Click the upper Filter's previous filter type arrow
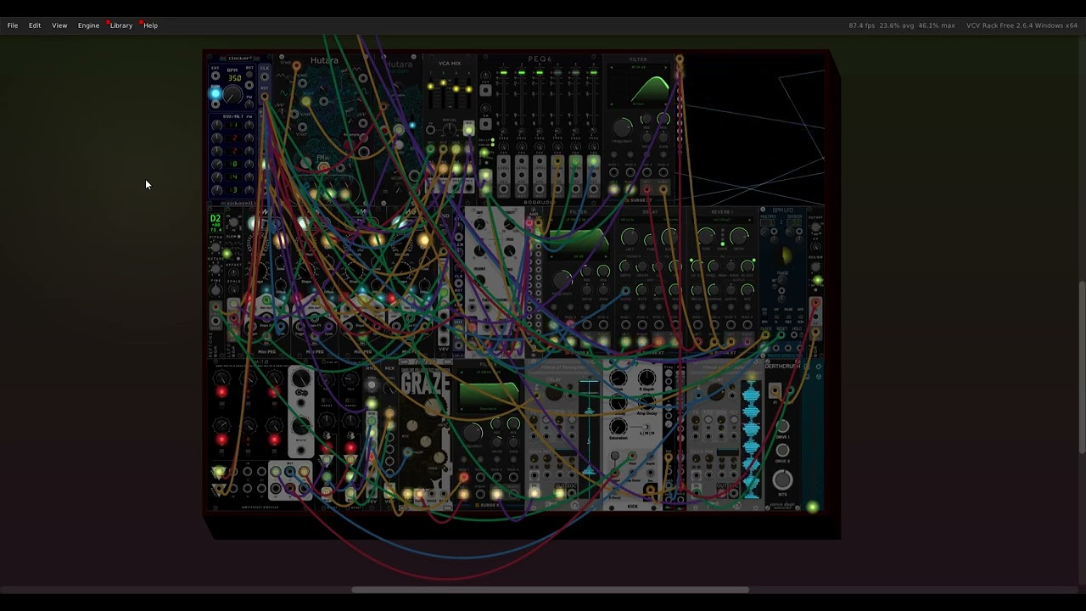Viewport: 1086px width, 611px height. click(611, 67)
